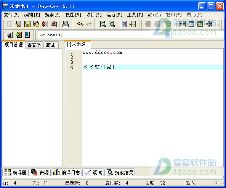Click the Run window icon
Screen dimensions: 226x188
tap(191, 24)
